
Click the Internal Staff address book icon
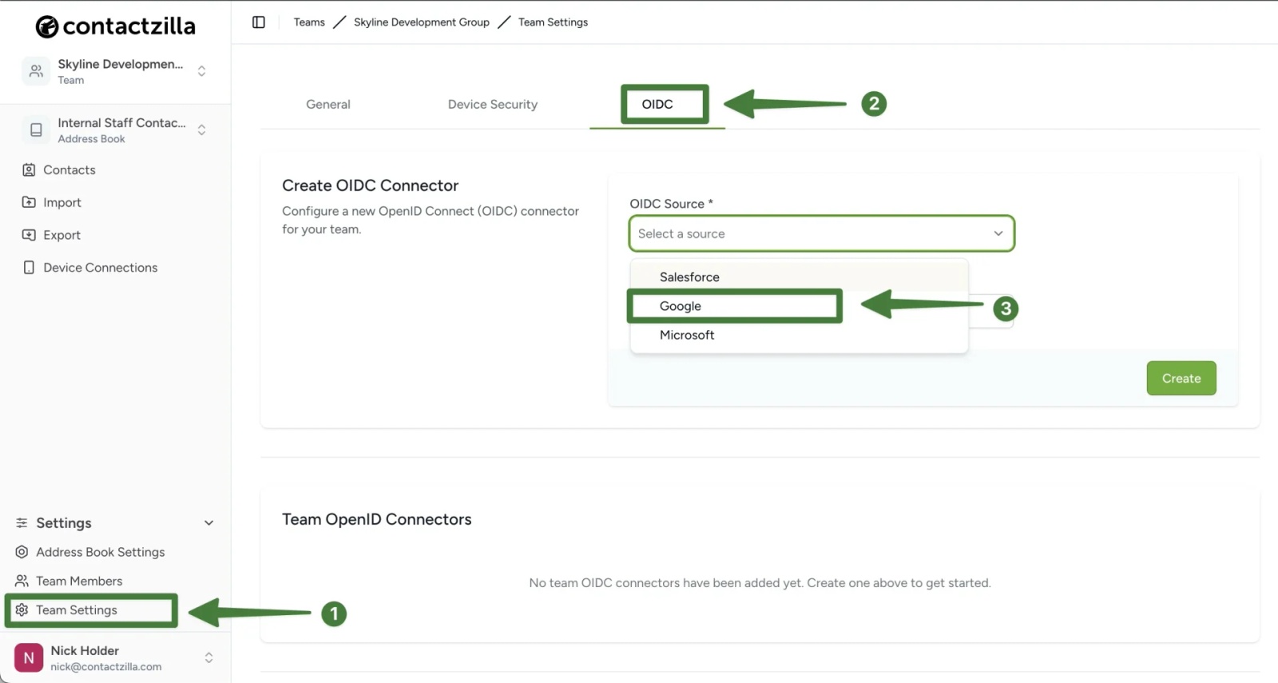[x=36, y=129]
